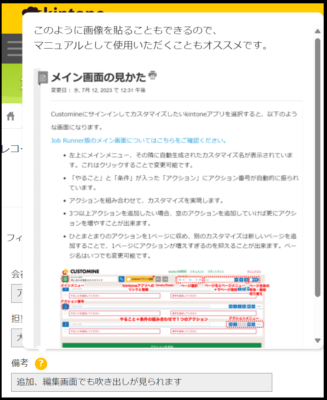Click the kintone logo in the header
The width and height of the screenshot is (327, 400).
pyautogui.click(x=63, y=10)
